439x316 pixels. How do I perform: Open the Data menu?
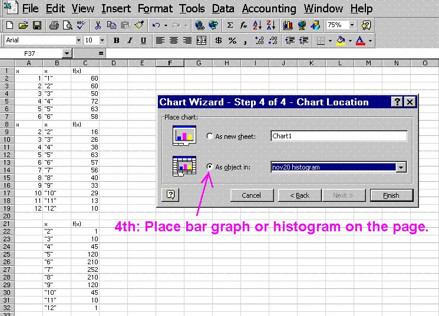pos(223,9)
